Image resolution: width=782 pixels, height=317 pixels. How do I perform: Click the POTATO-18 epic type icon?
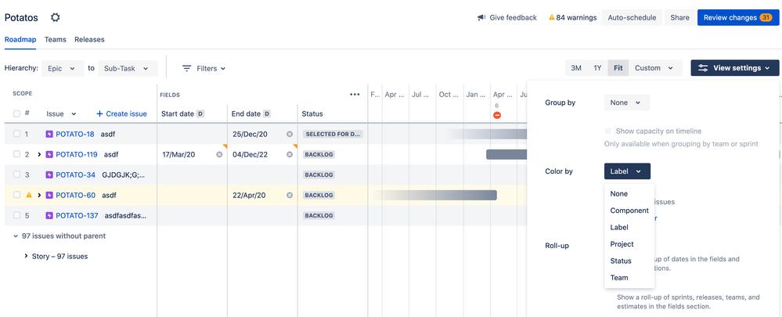click(49, 134)
